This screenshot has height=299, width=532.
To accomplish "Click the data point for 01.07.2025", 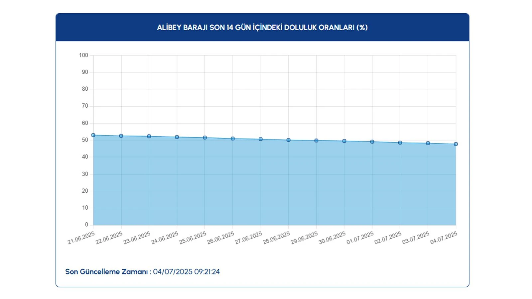I will (x=372, y=142).
